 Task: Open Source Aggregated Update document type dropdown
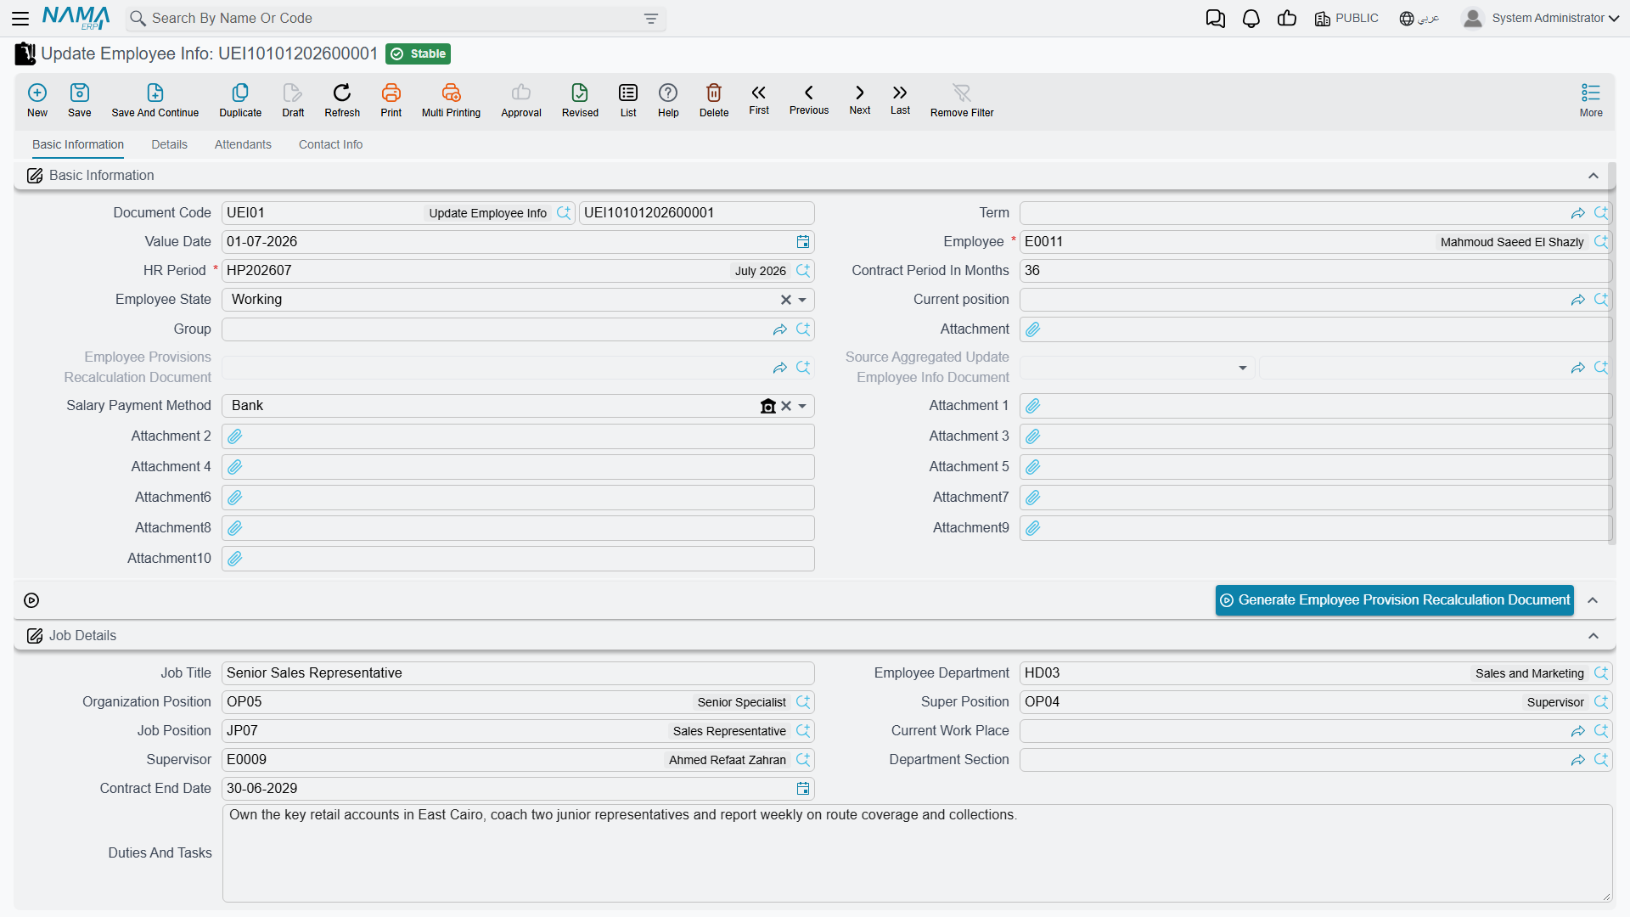click(x=1242, y=368)
